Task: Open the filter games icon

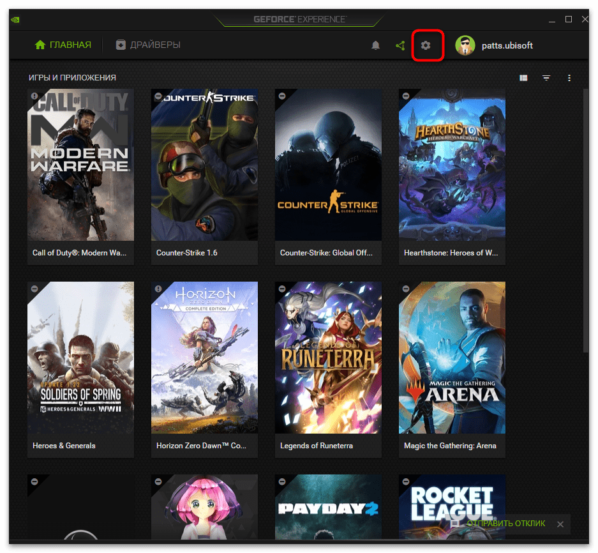Action: (x=546, y=78)
